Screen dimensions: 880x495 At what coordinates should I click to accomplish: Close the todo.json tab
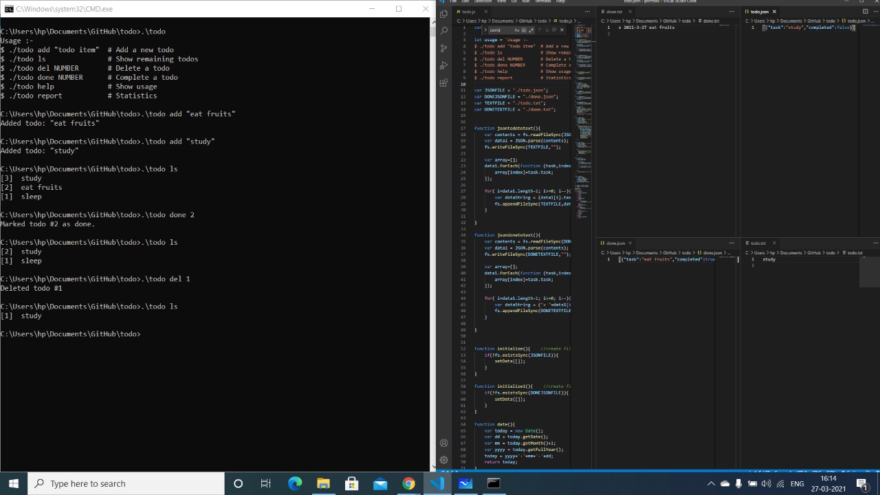[774, 12]
